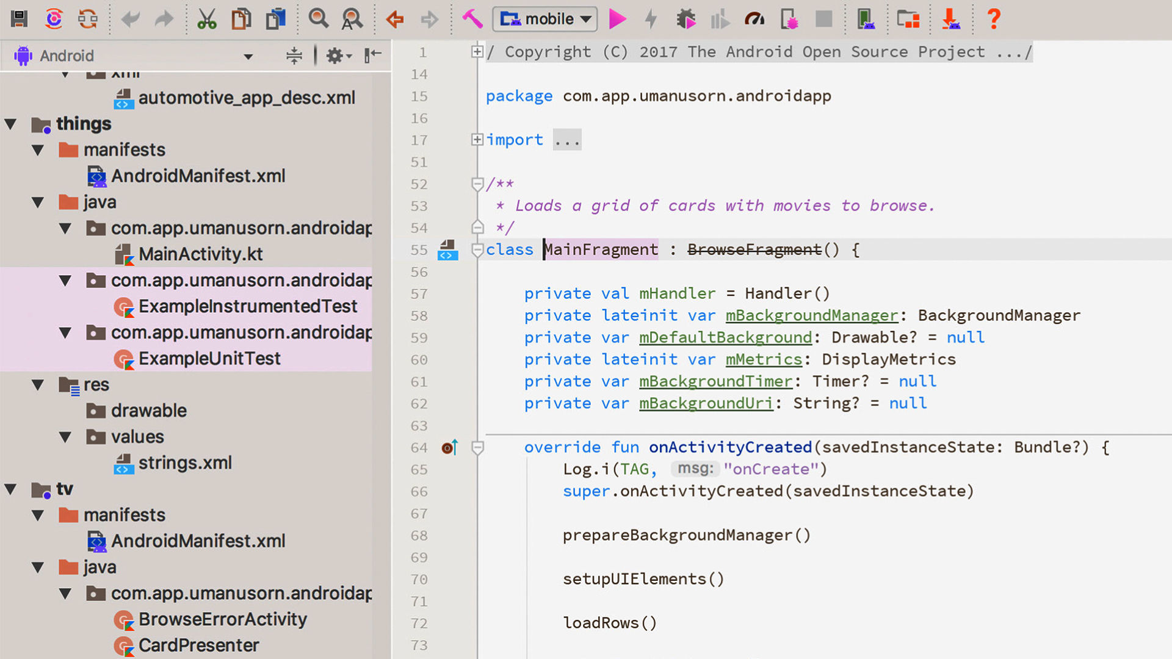Click the override gutter marker on line 64
The width and height of the screenshot is (1172, 659).
tap(449, 448)
